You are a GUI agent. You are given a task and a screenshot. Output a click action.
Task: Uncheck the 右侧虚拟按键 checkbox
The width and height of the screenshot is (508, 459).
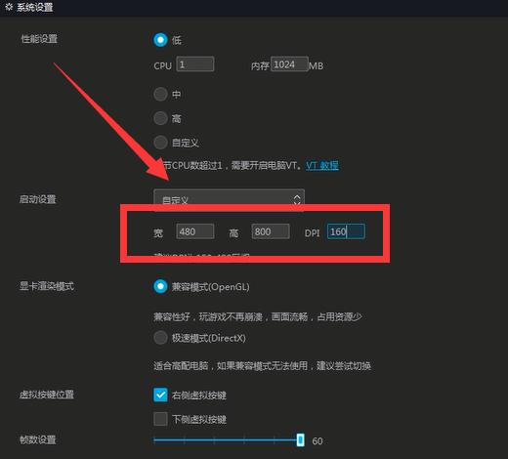coord(160,395)
